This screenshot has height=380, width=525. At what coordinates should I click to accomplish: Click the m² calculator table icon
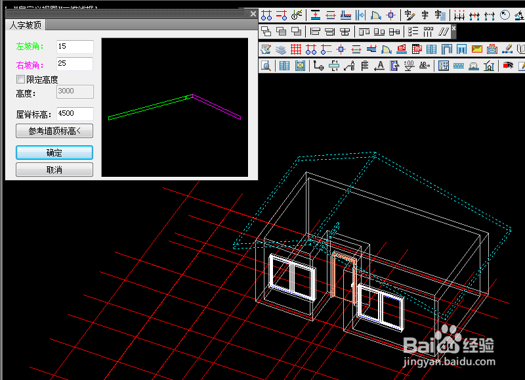point(417,49)
